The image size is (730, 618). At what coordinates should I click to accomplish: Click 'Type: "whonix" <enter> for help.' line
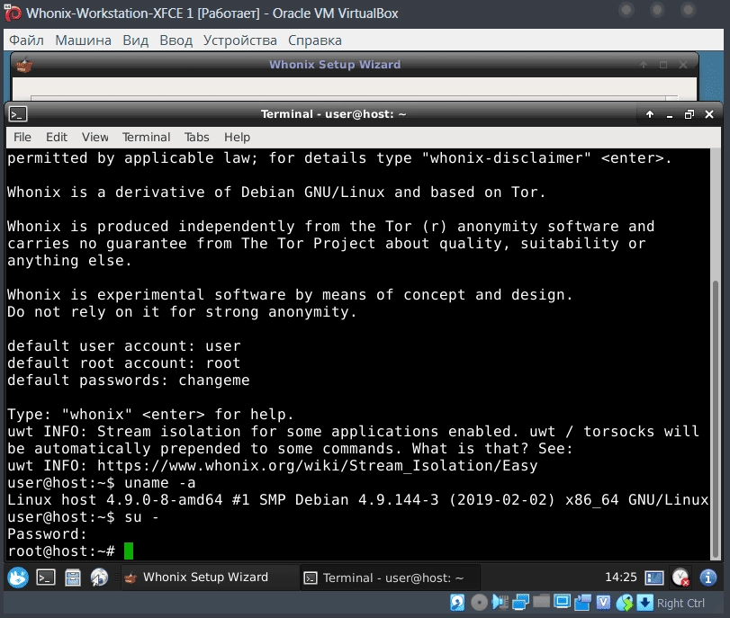(150, 414)
